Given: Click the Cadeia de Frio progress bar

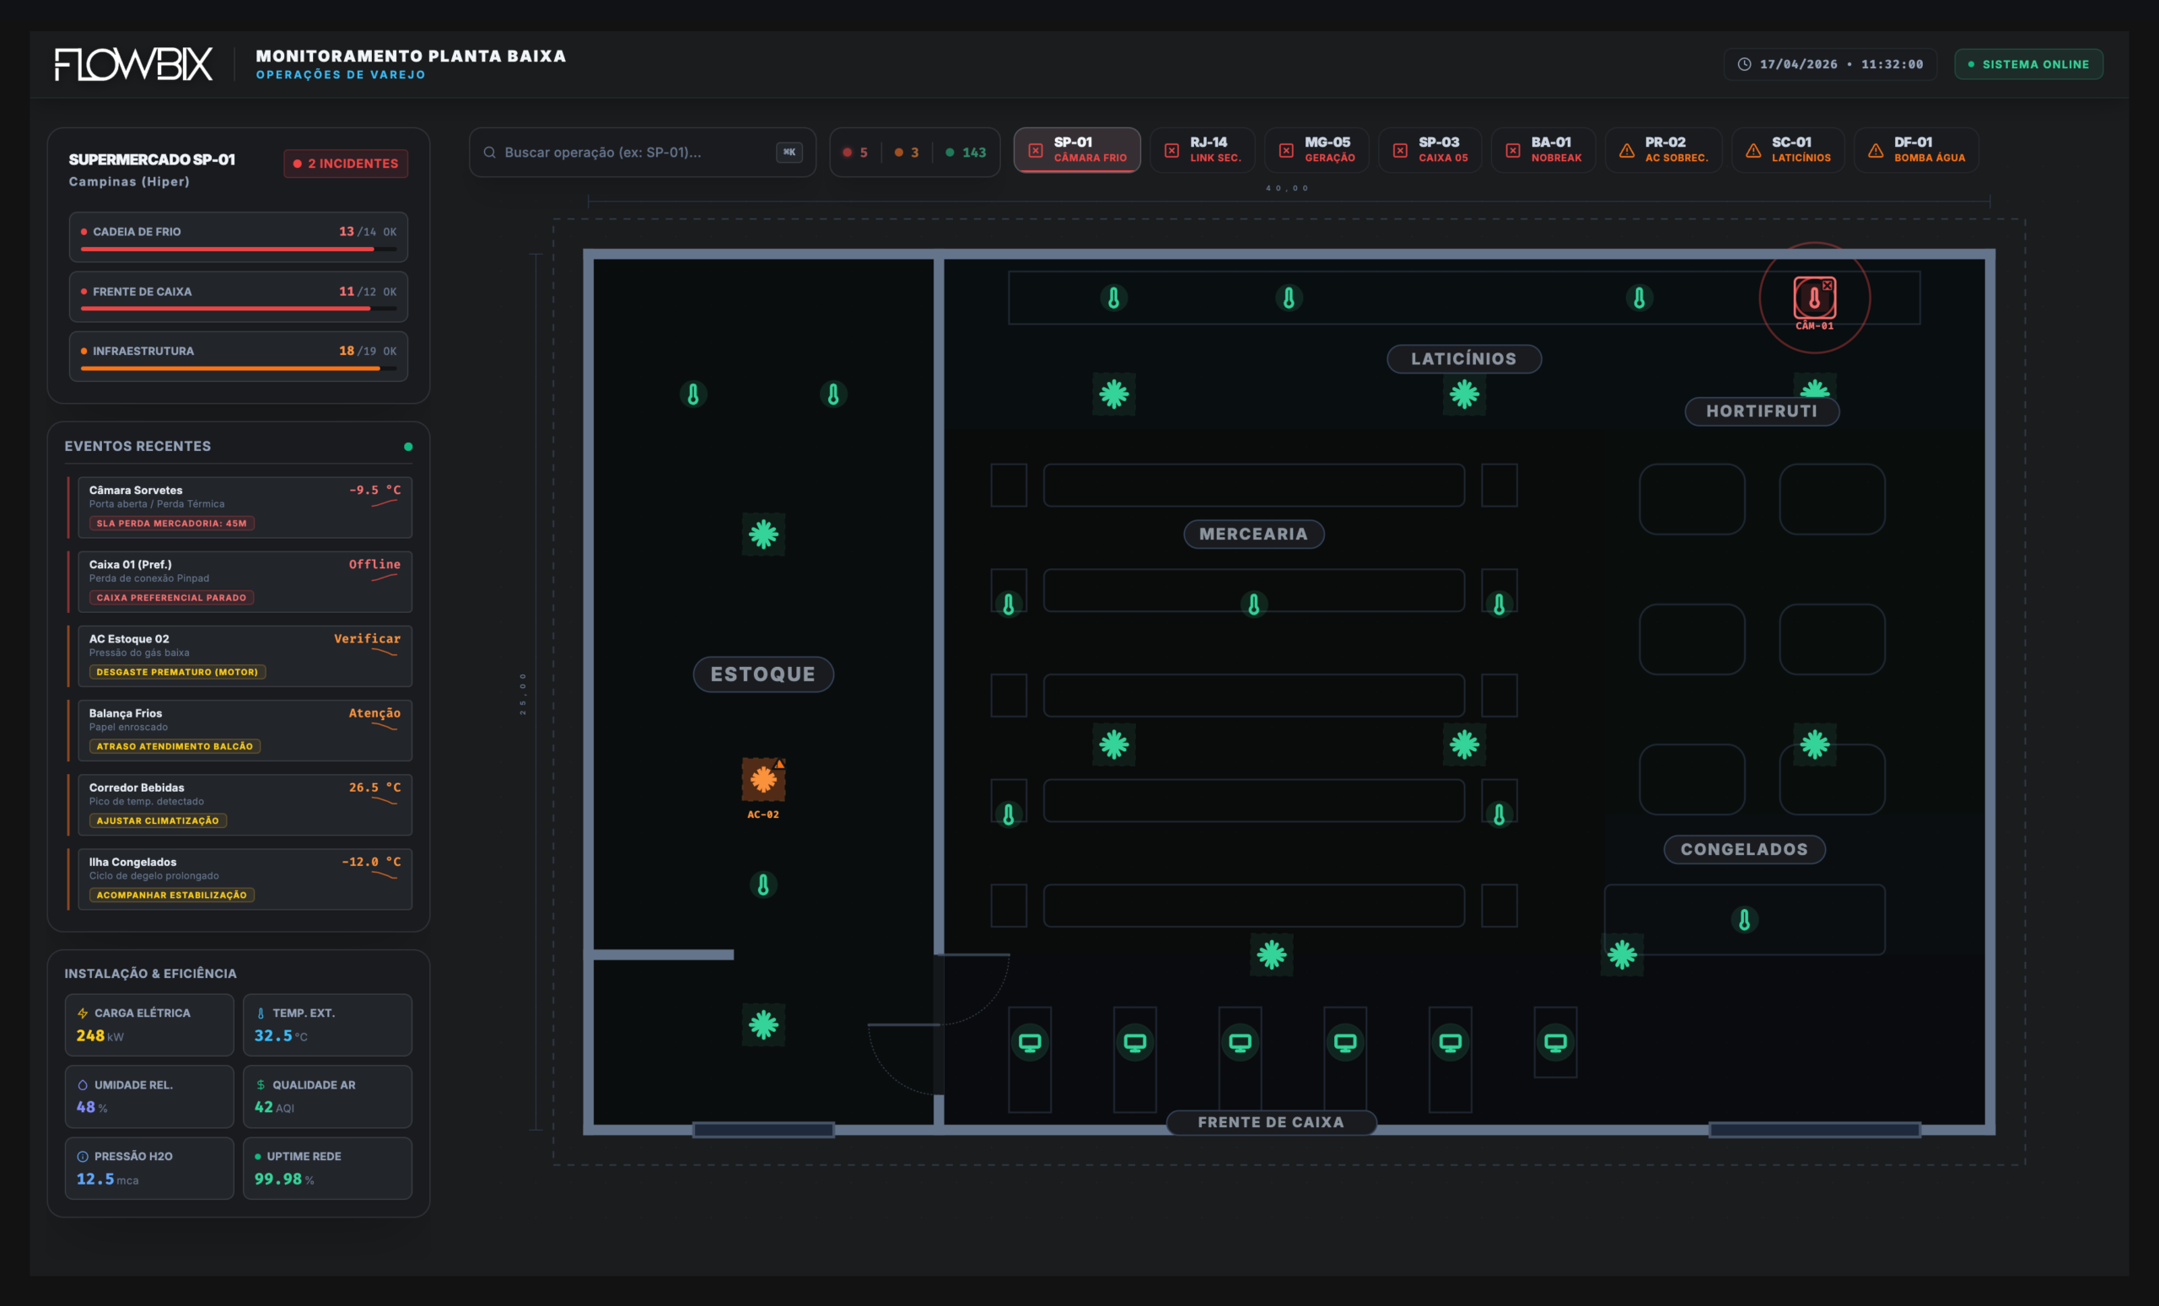Looking at the screenshot, I should point(238,250).
